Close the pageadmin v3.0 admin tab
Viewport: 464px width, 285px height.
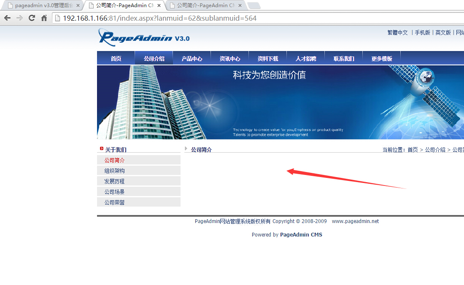click(78, 5)
